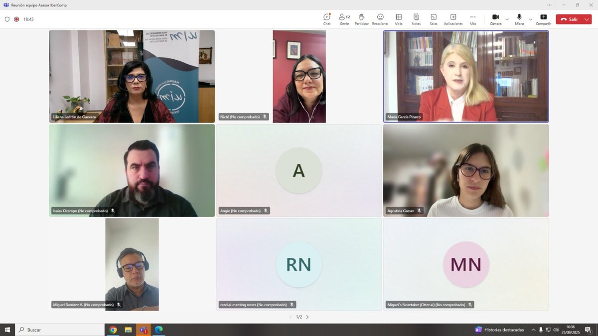
Task: Click Nicté's muted microphone icon
Action: tap(265, 117)
